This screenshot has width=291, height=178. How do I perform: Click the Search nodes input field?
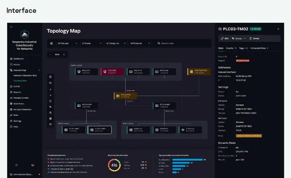(182, 43)
